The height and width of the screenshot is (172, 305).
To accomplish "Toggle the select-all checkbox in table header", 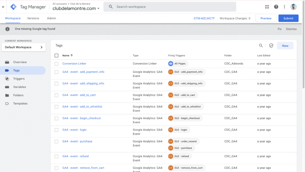I will click(56, 55).
